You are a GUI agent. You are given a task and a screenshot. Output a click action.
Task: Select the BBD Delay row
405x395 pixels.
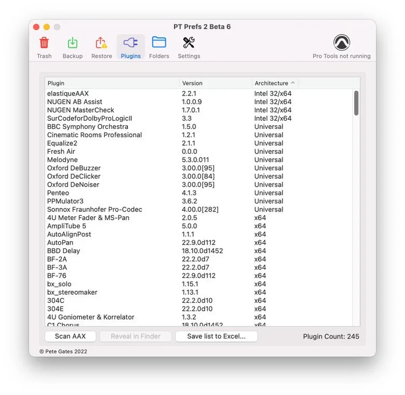pyautogui.click(x=198, y=251)
